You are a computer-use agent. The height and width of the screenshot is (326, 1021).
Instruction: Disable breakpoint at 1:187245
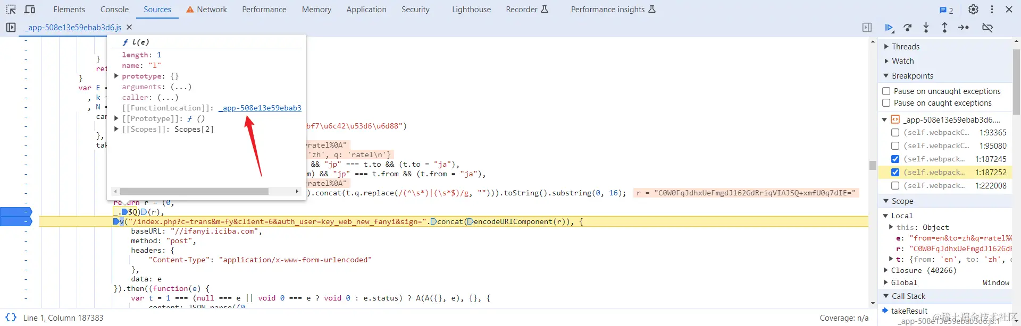pos(895,159)
